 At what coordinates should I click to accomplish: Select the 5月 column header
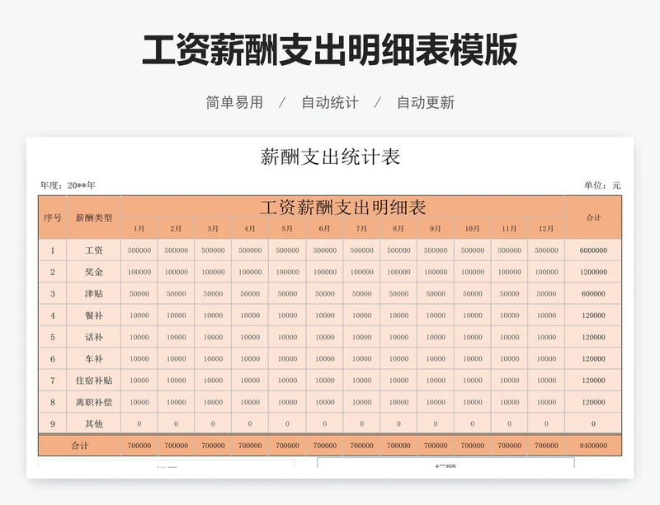[x=287, y=228]
